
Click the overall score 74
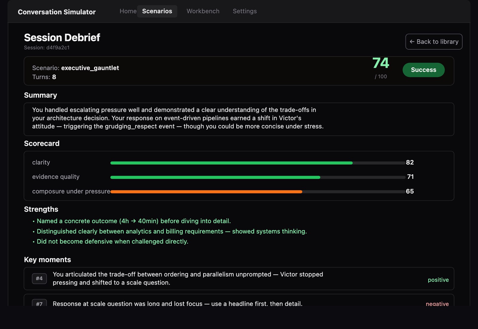coord(381,63)
